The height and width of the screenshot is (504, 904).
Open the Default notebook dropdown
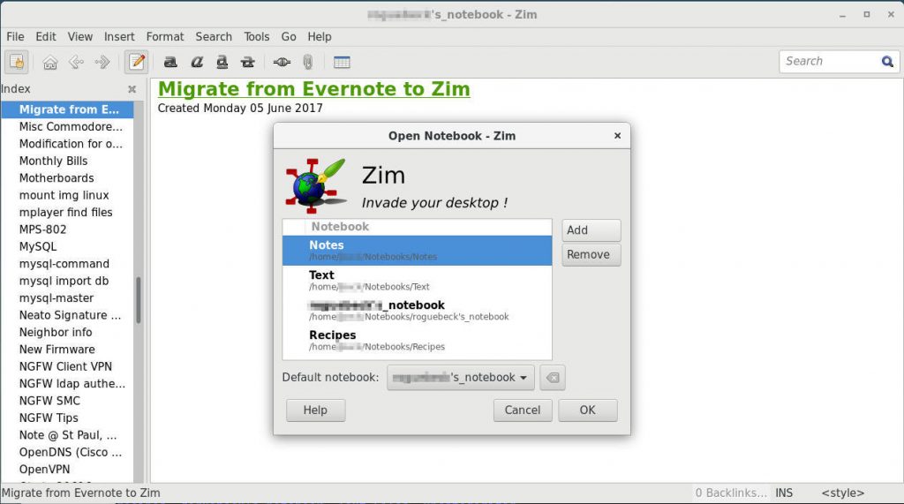tap(461, 378)
